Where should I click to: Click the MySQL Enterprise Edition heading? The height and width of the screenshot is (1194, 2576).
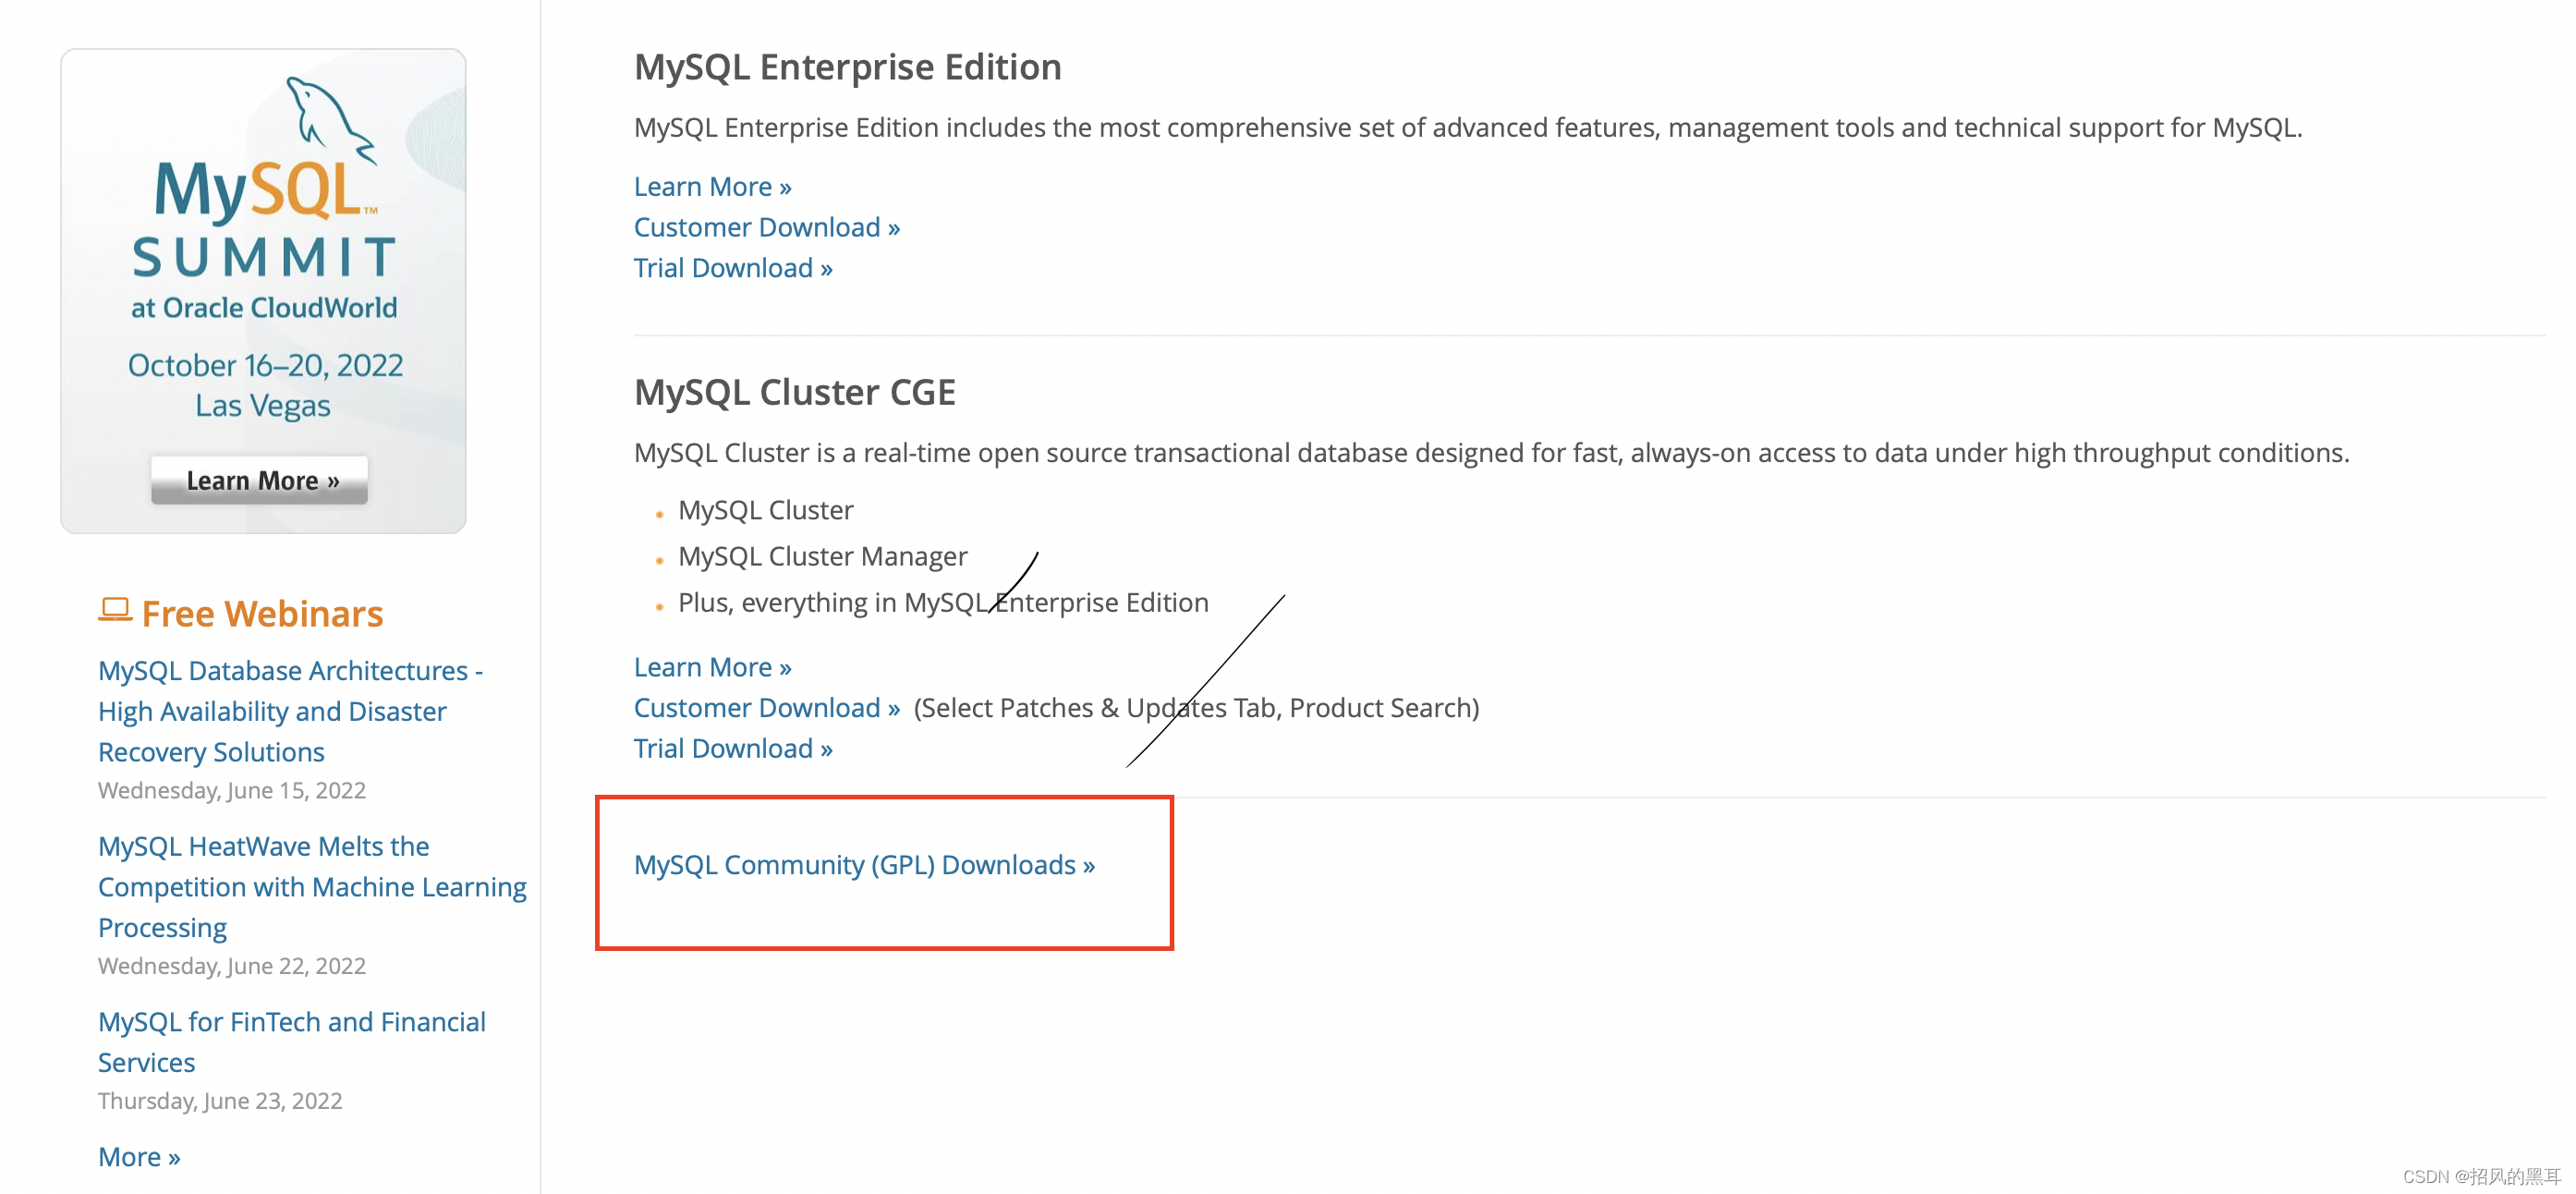(x=847, y=67)
